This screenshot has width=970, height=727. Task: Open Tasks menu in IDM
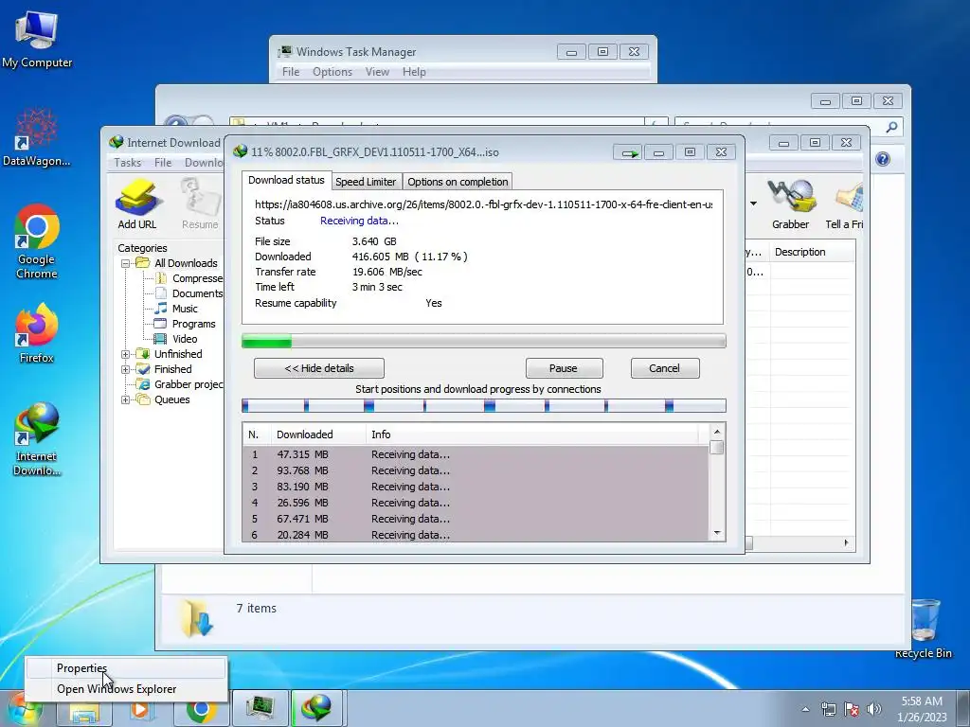click(128, 163)
